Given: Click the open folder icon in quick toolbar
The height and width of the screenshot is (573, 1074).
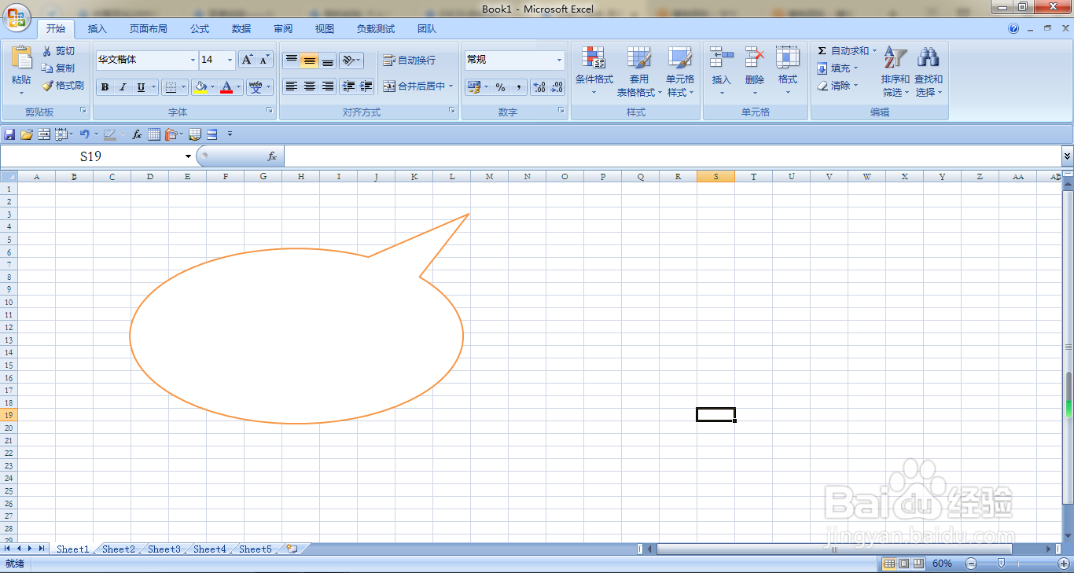Looking at the screenshot, I should (x=27, y=134).
